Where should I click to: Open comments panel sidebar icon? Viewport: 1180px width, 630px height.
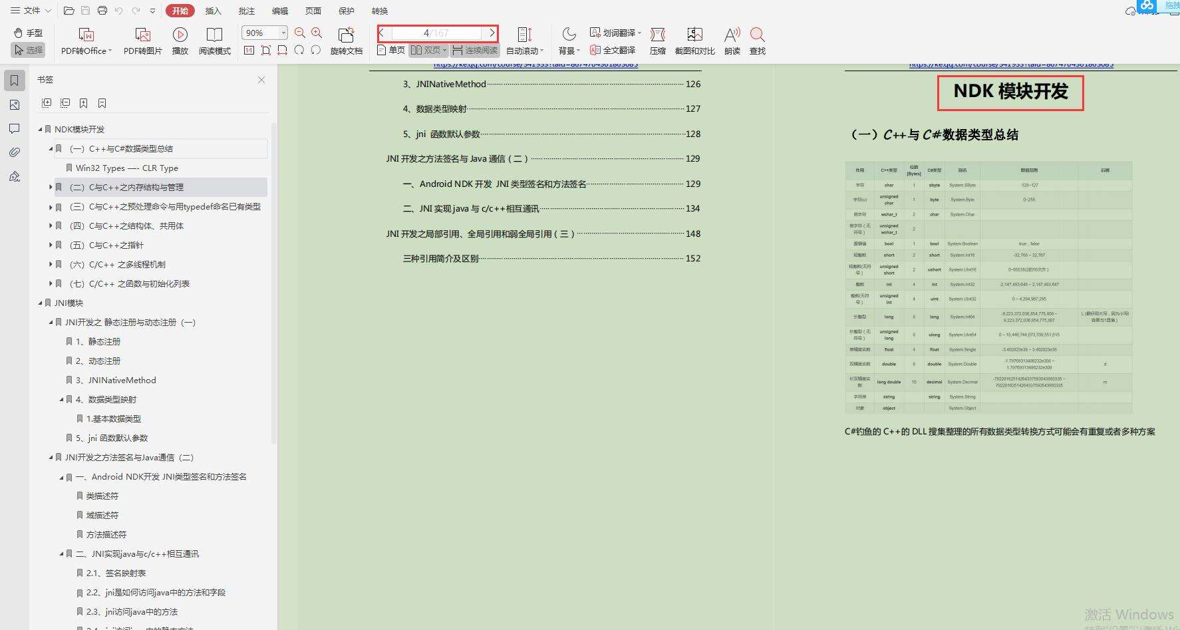click(15, 128)
